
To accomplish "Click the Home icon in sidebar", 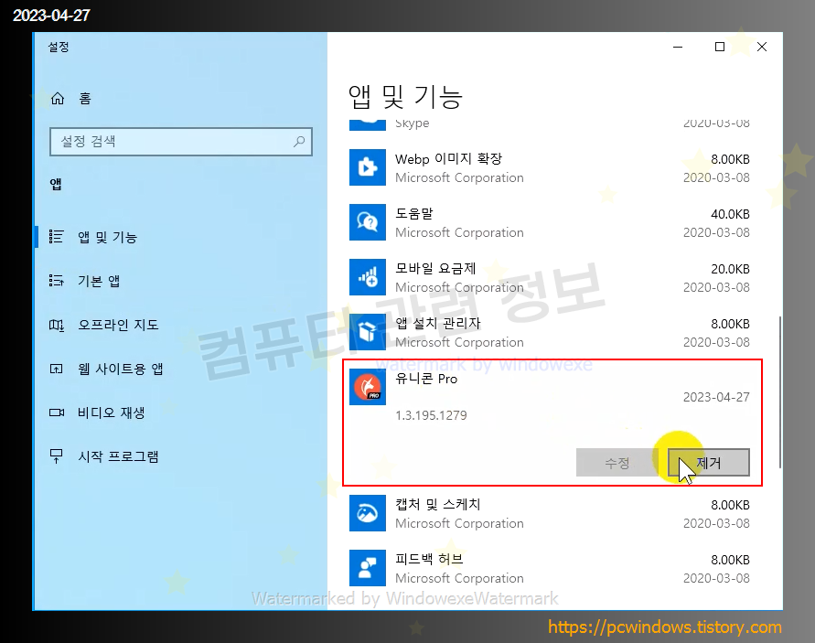I will point(58,98).
